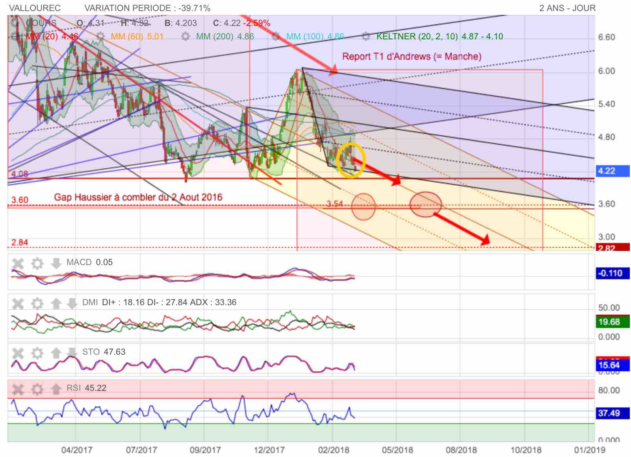Open the MM (60) settings gear
631x457 pixels.
pyautogui.click(x=100, y=36)
